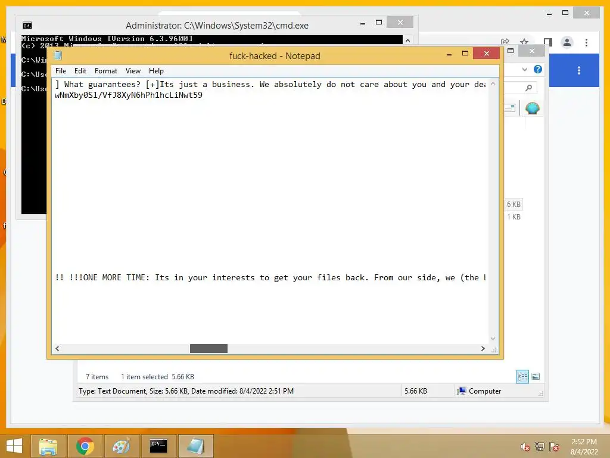The width and height of the screenshot is (610, 458).
Task: Open Google Chrome from the taskbar
Action: point(85,446)
